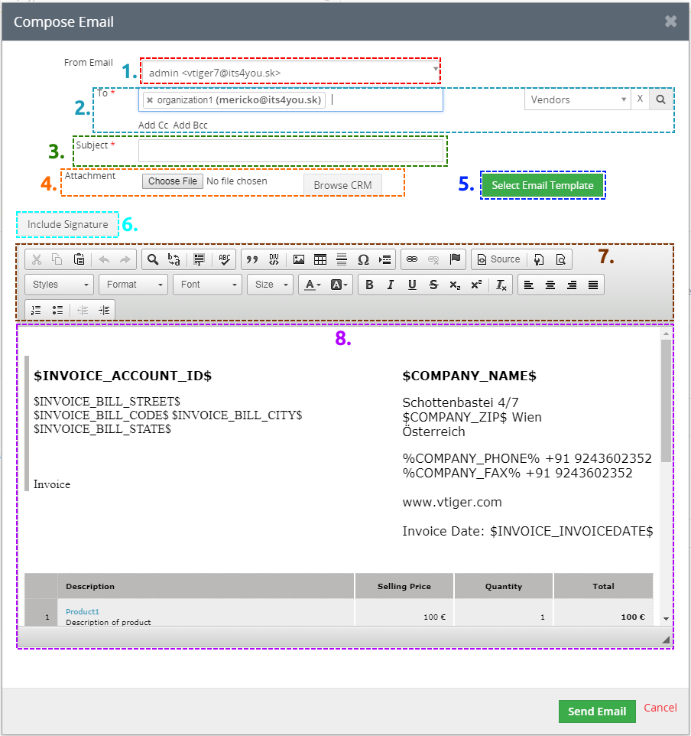Viewport: 691px width, 736px height.
Task: Expand the Vendors module dropdown
Action: tap(577, 99)
